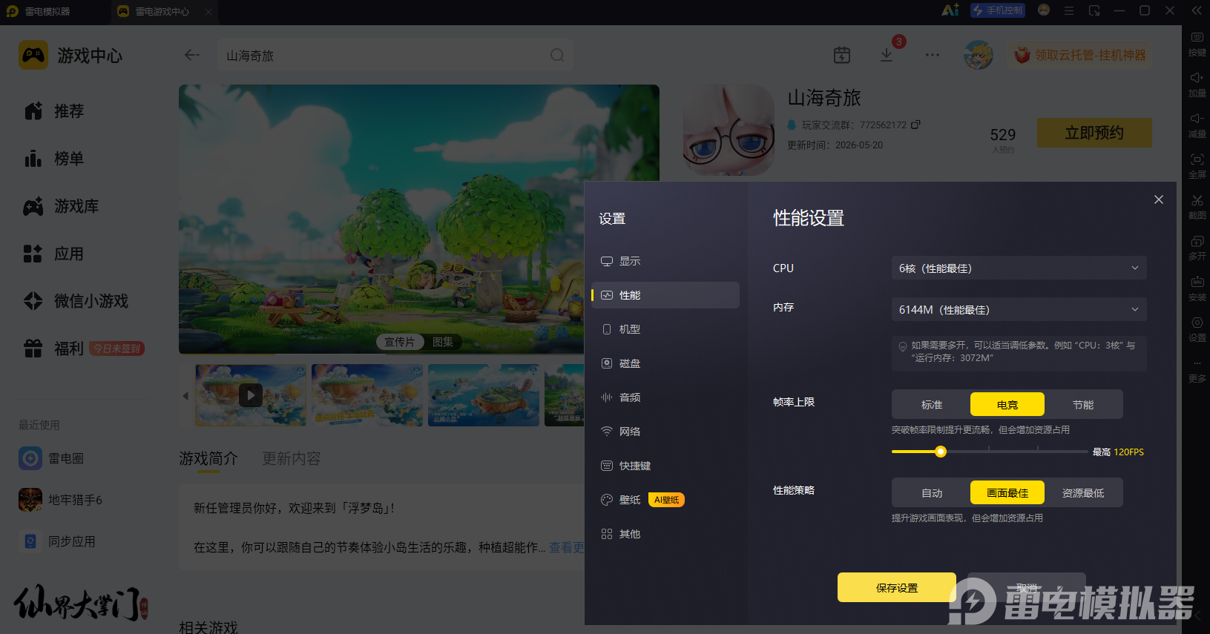Click 领取云托管-挂机神器 promo button
Image resolution: width=1210 pixels, height=634 pixels.
coord(1080,55)
